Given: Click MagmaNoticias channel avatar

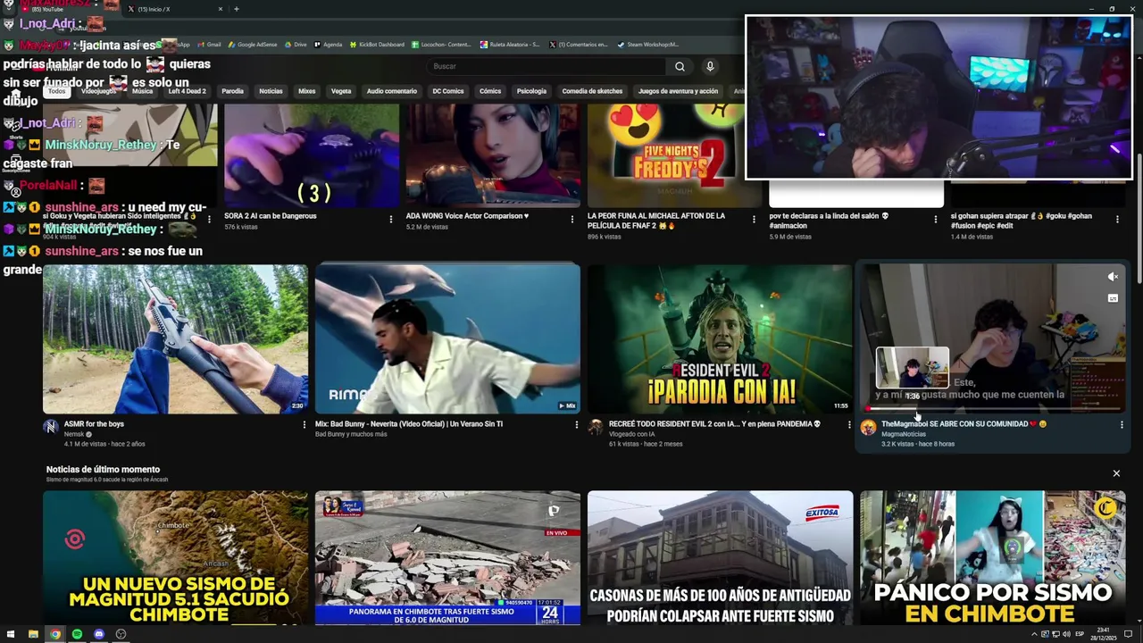Looking at the screenshot, I should tap(868, 427).
